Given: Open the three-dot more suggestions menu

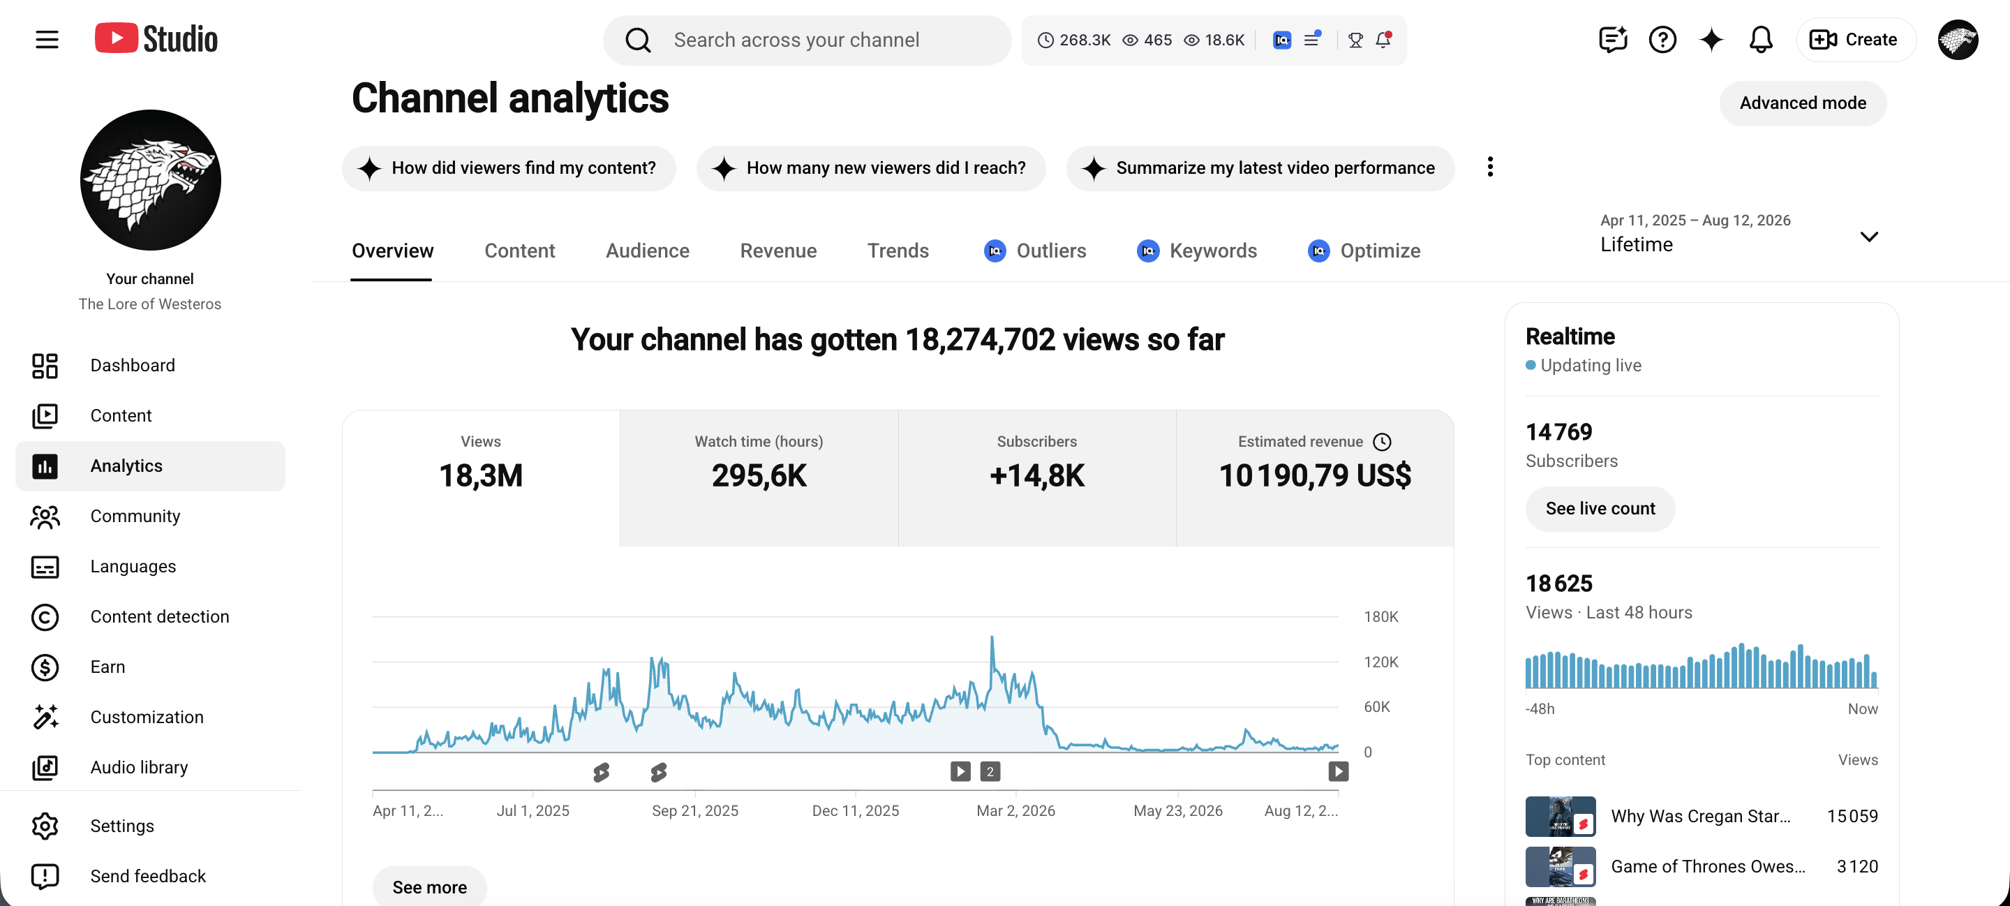Looking at the screenshot, I should point(1489,167).
